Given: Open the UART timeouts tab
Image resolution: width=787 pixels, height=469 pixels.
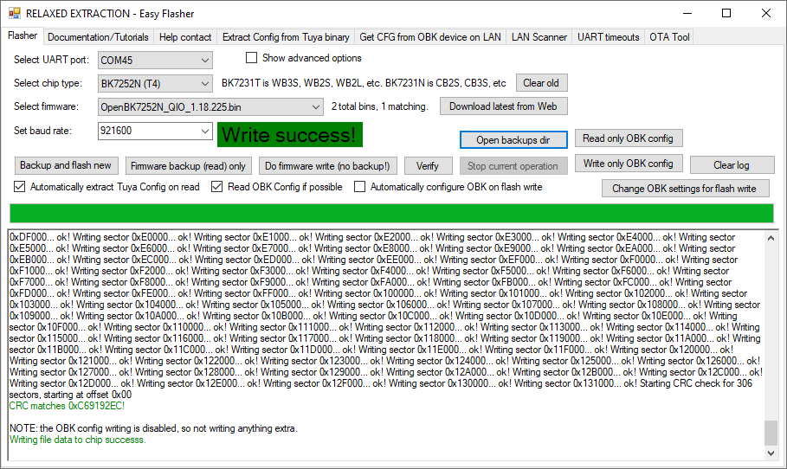Looking at the screenshot, I should click(609, 37).
